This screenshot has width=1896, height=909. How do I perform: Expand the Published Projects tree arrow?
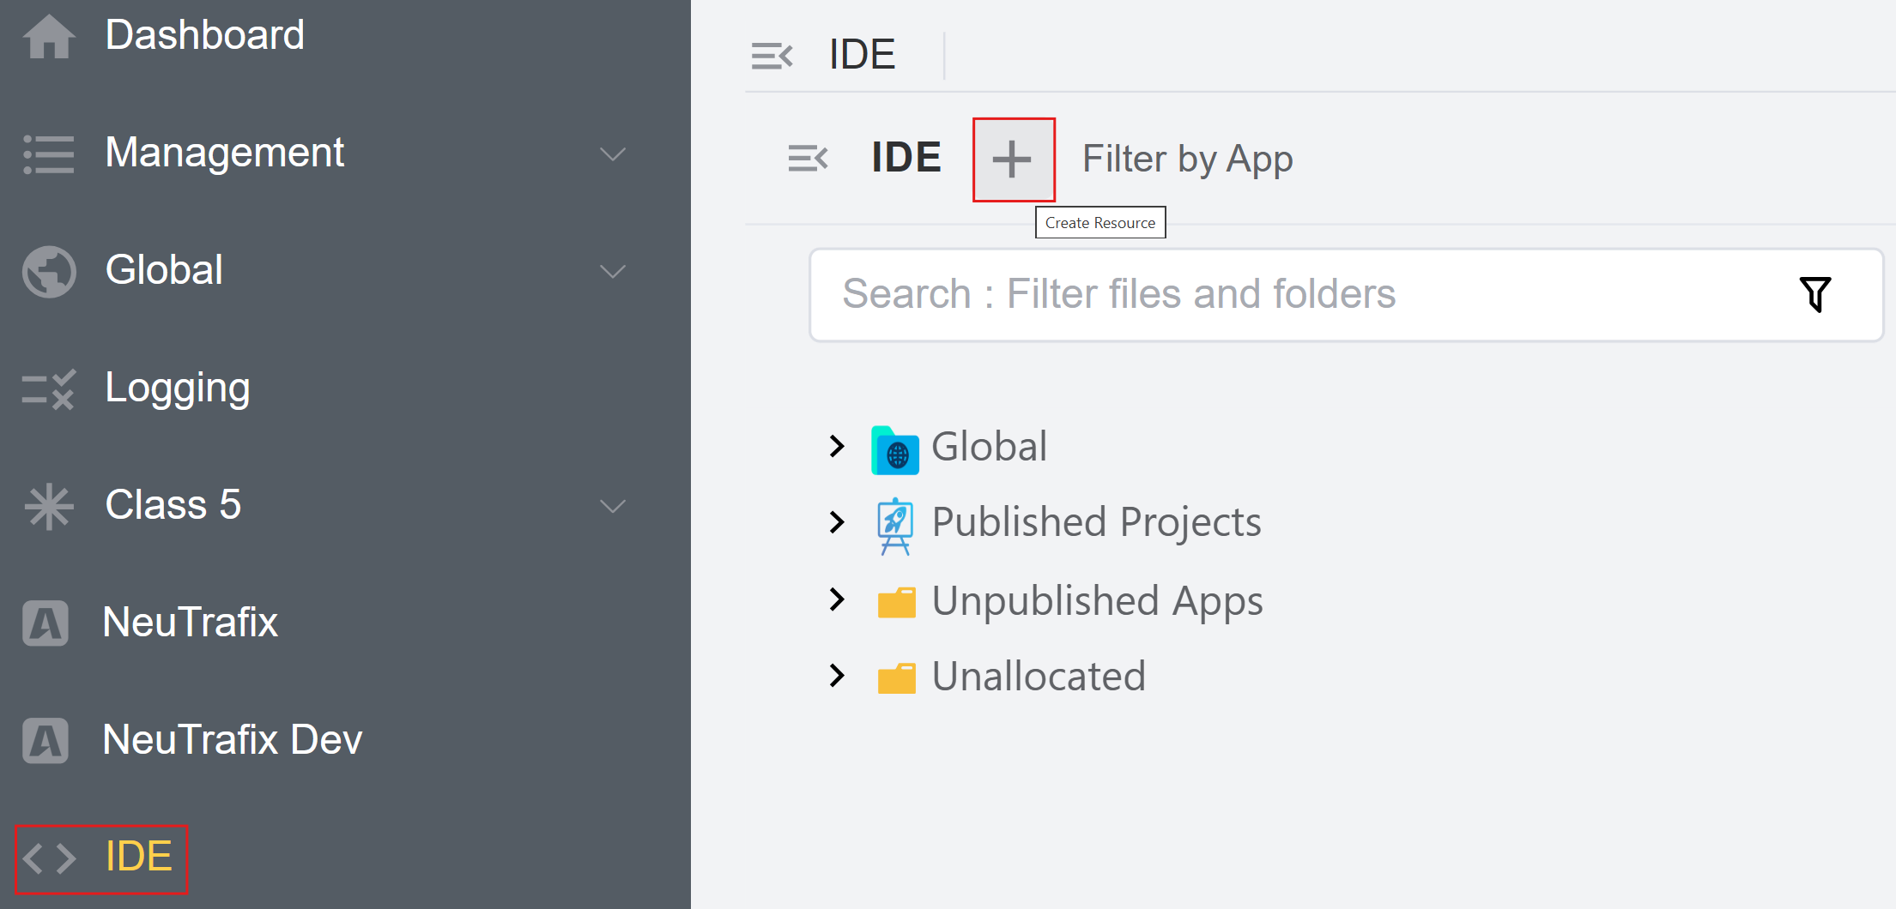pyautogui.click(x=837, y=521)
